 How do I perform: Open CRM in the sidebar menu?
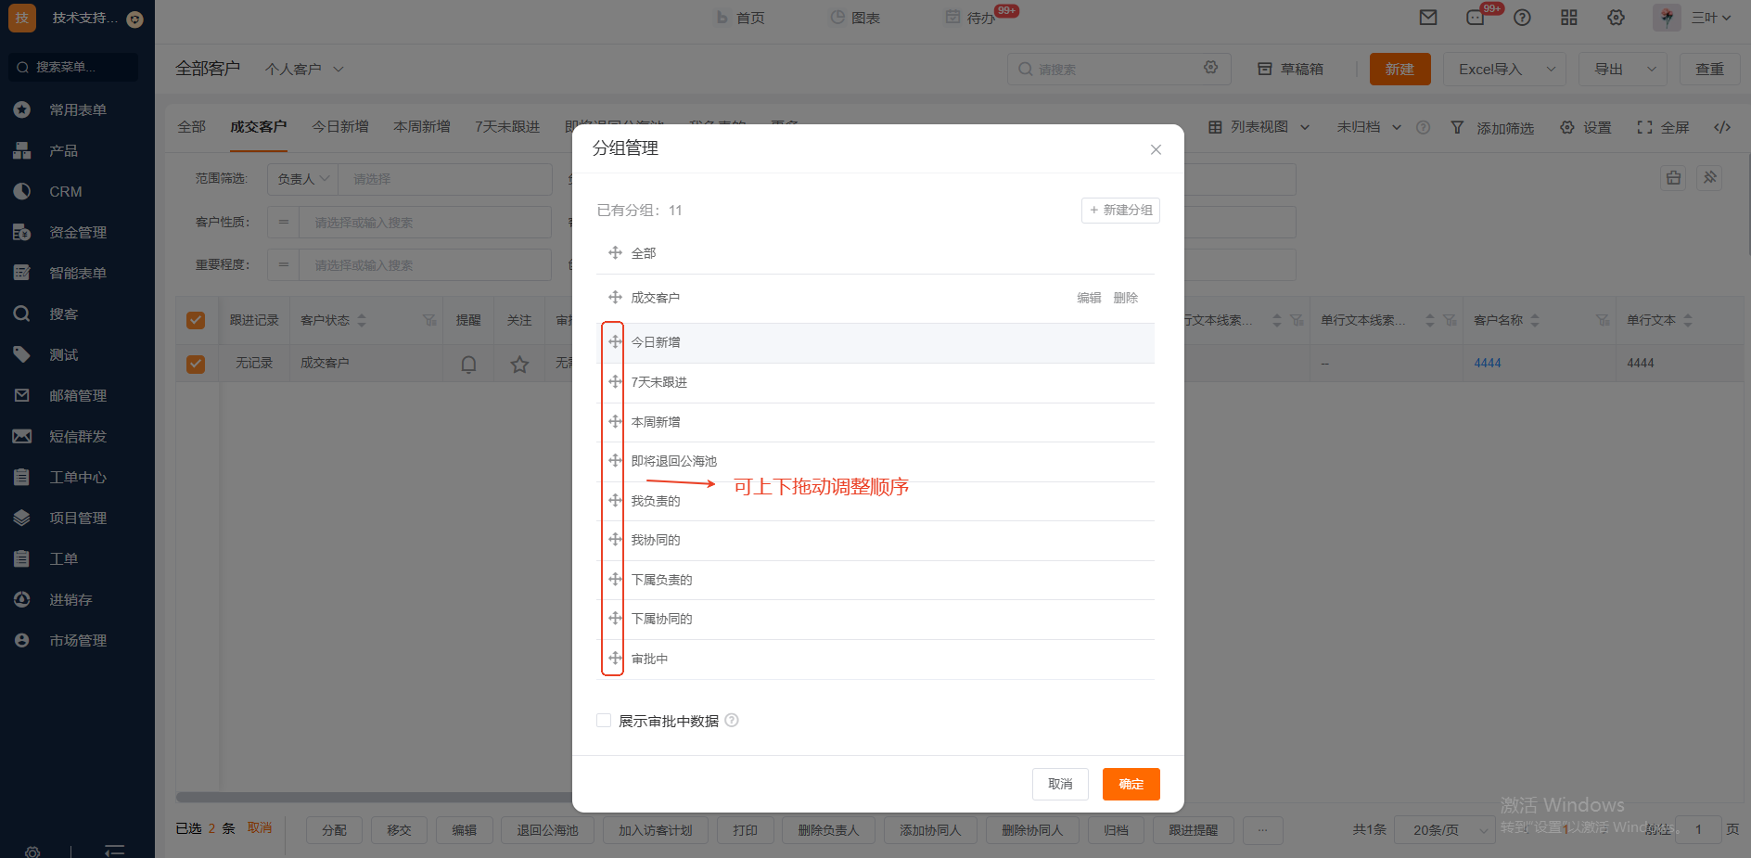(x=66, y=191)
